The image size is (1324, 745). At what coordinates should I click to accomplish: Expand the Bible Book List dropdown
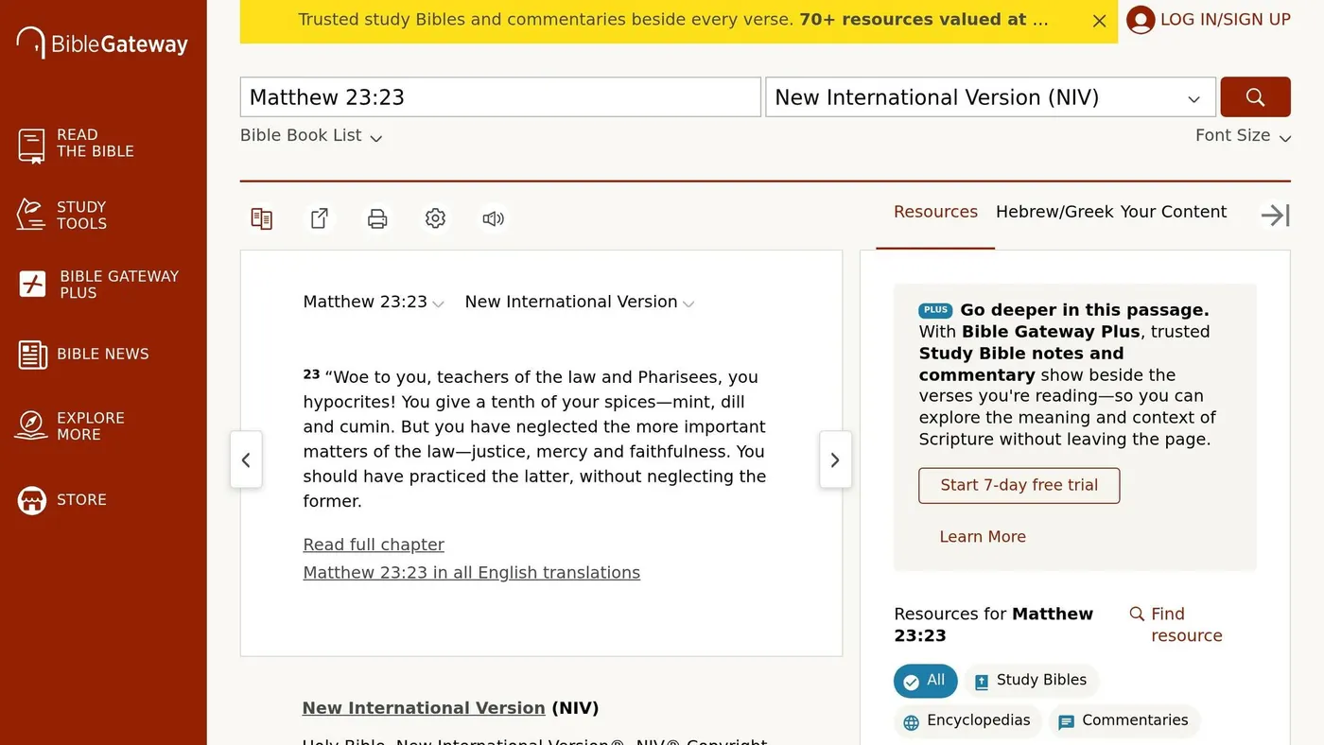pyautogui.click(x=311, y=136)
